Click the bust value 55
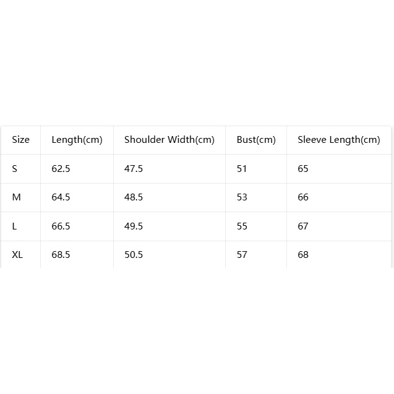Image resolution: width=394 pixels, height=394 pixels. coord(242,226)
